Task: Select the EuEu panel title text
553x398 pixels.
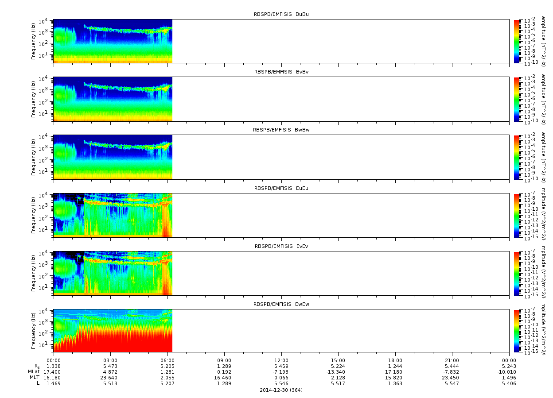Action: (x=281, y=188)
